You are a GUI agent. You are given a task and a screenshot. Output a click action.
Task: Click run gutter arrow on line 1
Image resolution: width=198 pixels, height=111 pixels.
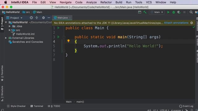click(x=58, y=28)
